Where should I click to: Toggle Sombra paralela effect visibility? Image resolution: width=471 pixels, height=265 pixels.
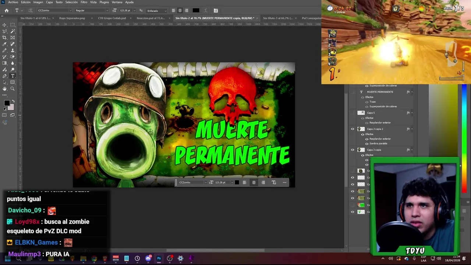[367, 144]
